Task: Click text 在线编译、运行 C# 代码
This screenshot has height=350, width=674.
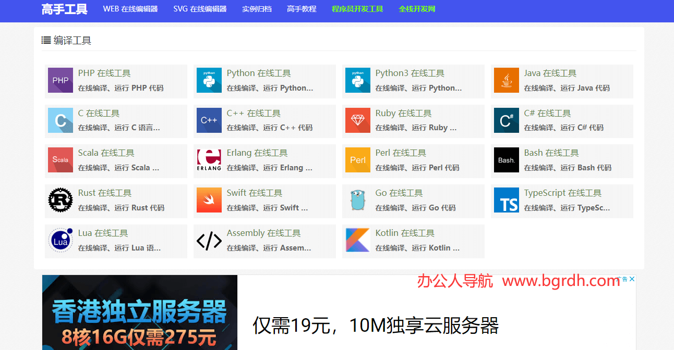Action: pyautogui.click(x=564, y=128)
